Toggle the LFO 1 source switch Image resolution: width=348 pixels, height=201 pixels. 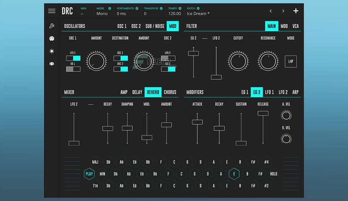(x=73, y=58)
